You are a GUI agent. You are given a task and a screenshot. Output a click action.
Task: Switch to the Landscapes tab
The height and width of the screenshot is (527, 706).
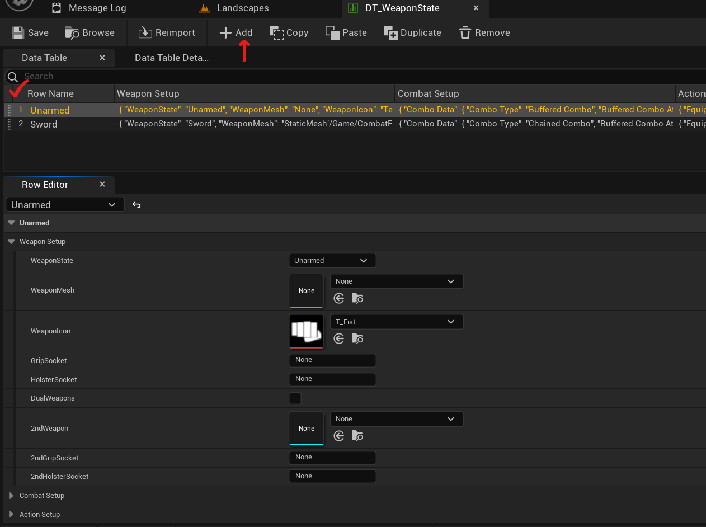click(243, 8)
